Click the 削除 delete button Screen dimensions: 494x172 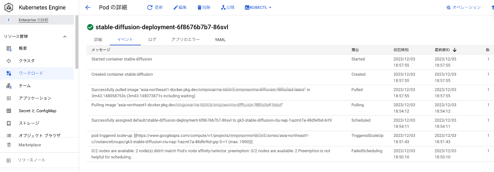pos(204,7)
